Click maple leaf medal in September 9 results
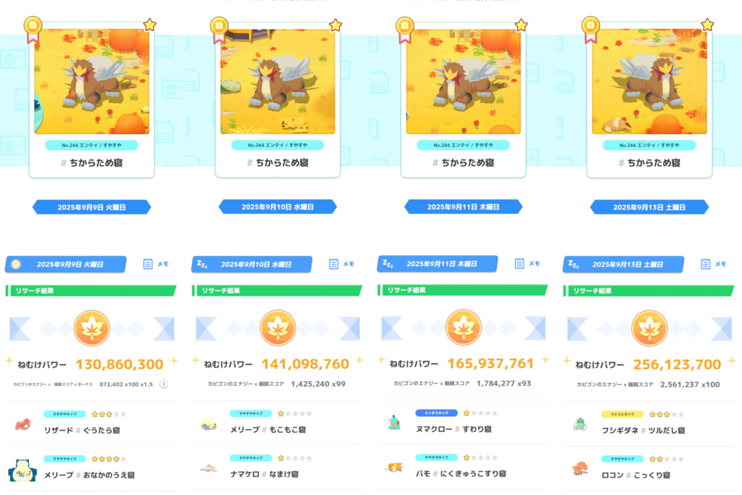The image size is (742, 495). (x=92, y=328)
